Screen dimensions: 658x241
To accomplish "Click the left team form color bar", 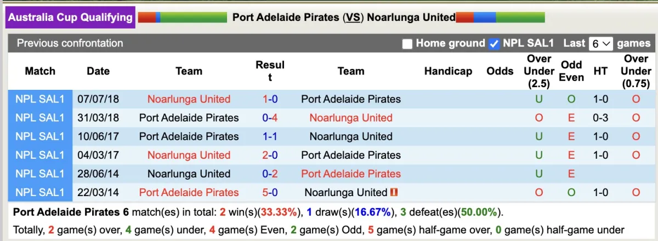I will click(x=182, y=18).
